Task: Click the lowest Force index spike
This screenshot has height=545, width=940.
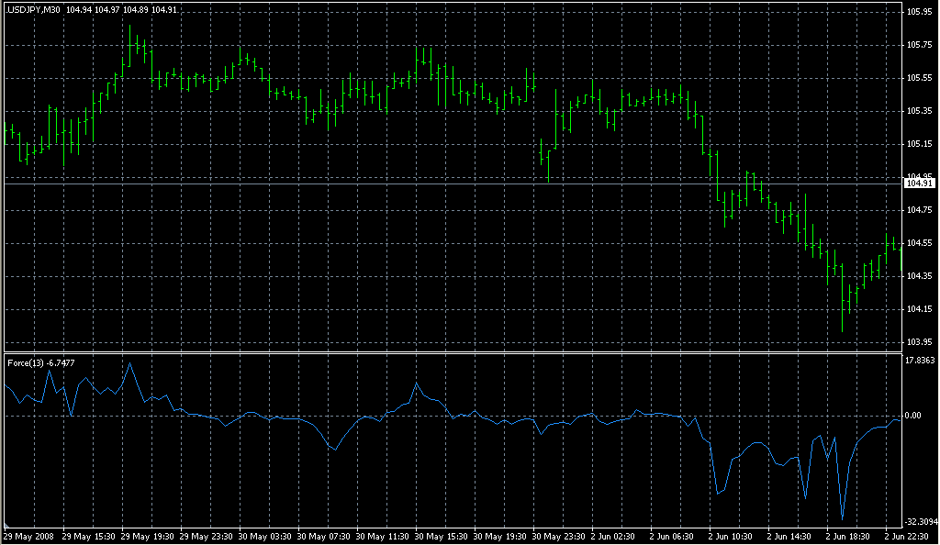Action: click(x=842, y=518)
